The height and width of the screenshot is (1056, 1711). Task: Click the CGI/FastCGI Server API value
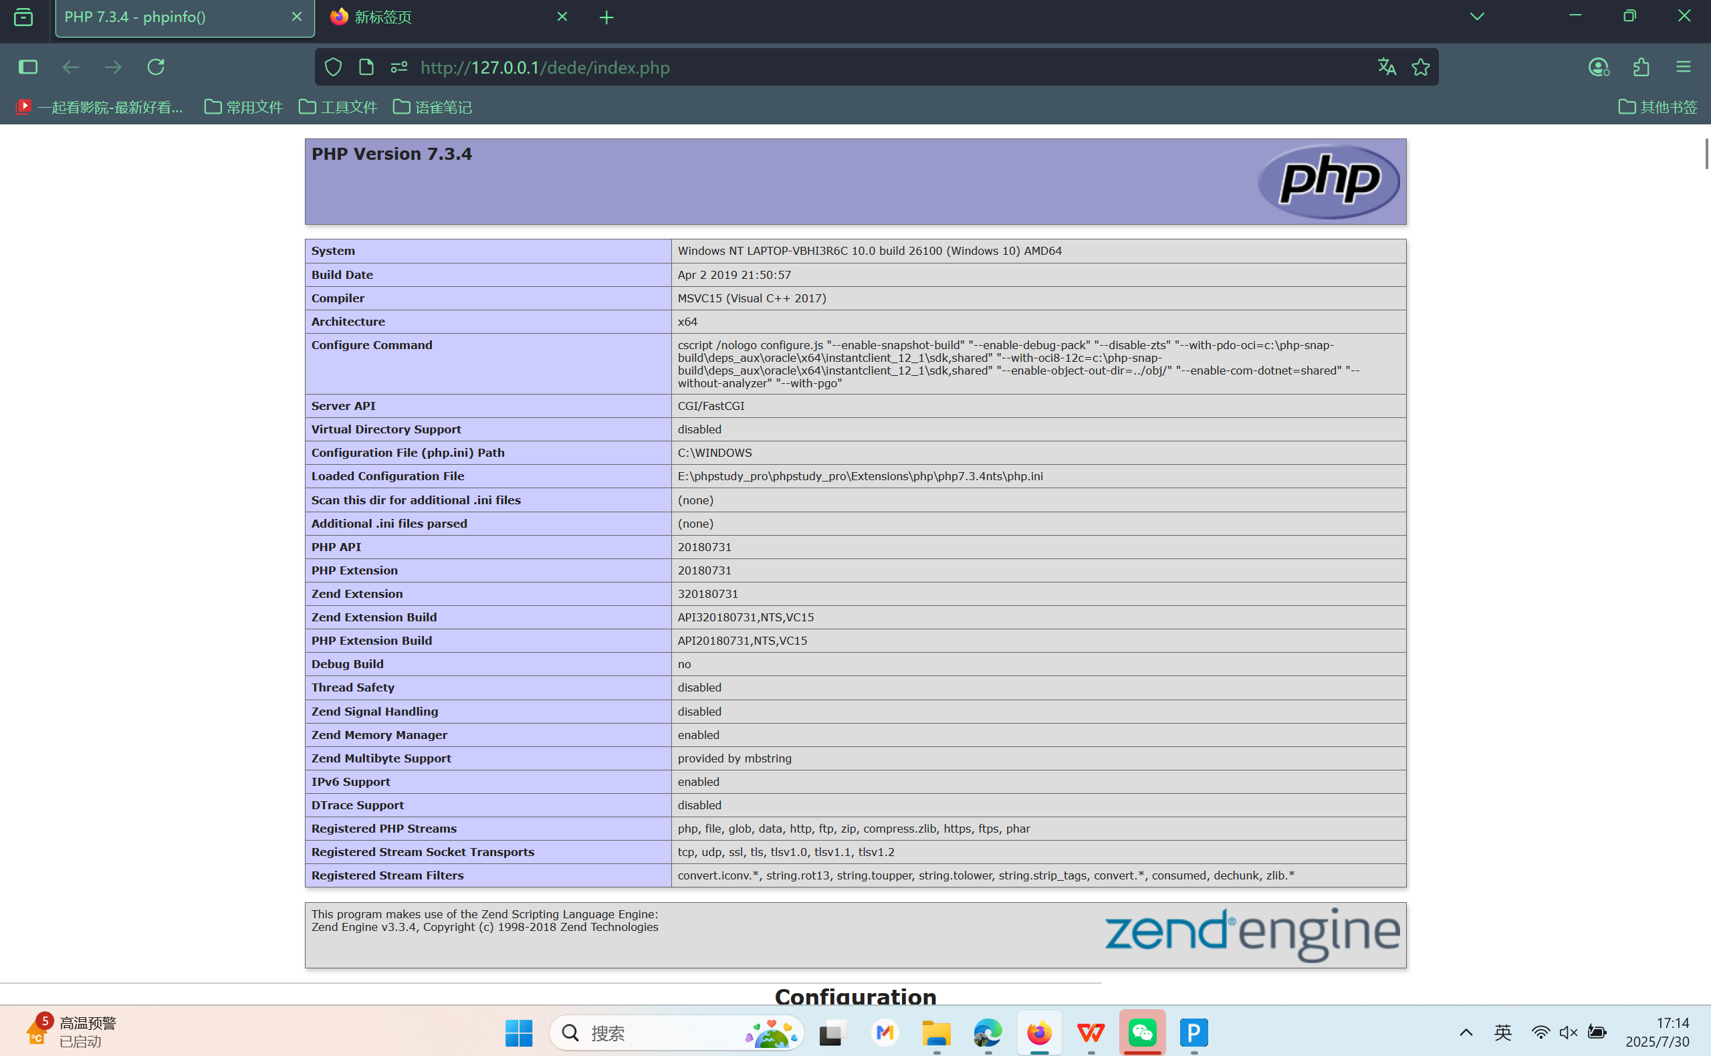tap(711, 406)
